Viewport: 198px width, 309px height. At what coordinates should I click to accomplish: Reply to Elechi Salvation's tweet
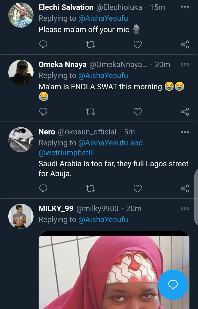(x=43, y=44)
